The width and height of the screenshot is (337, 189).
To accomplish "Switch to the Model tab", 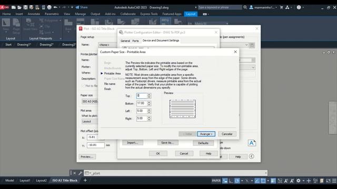I will (x=9, y=181).
